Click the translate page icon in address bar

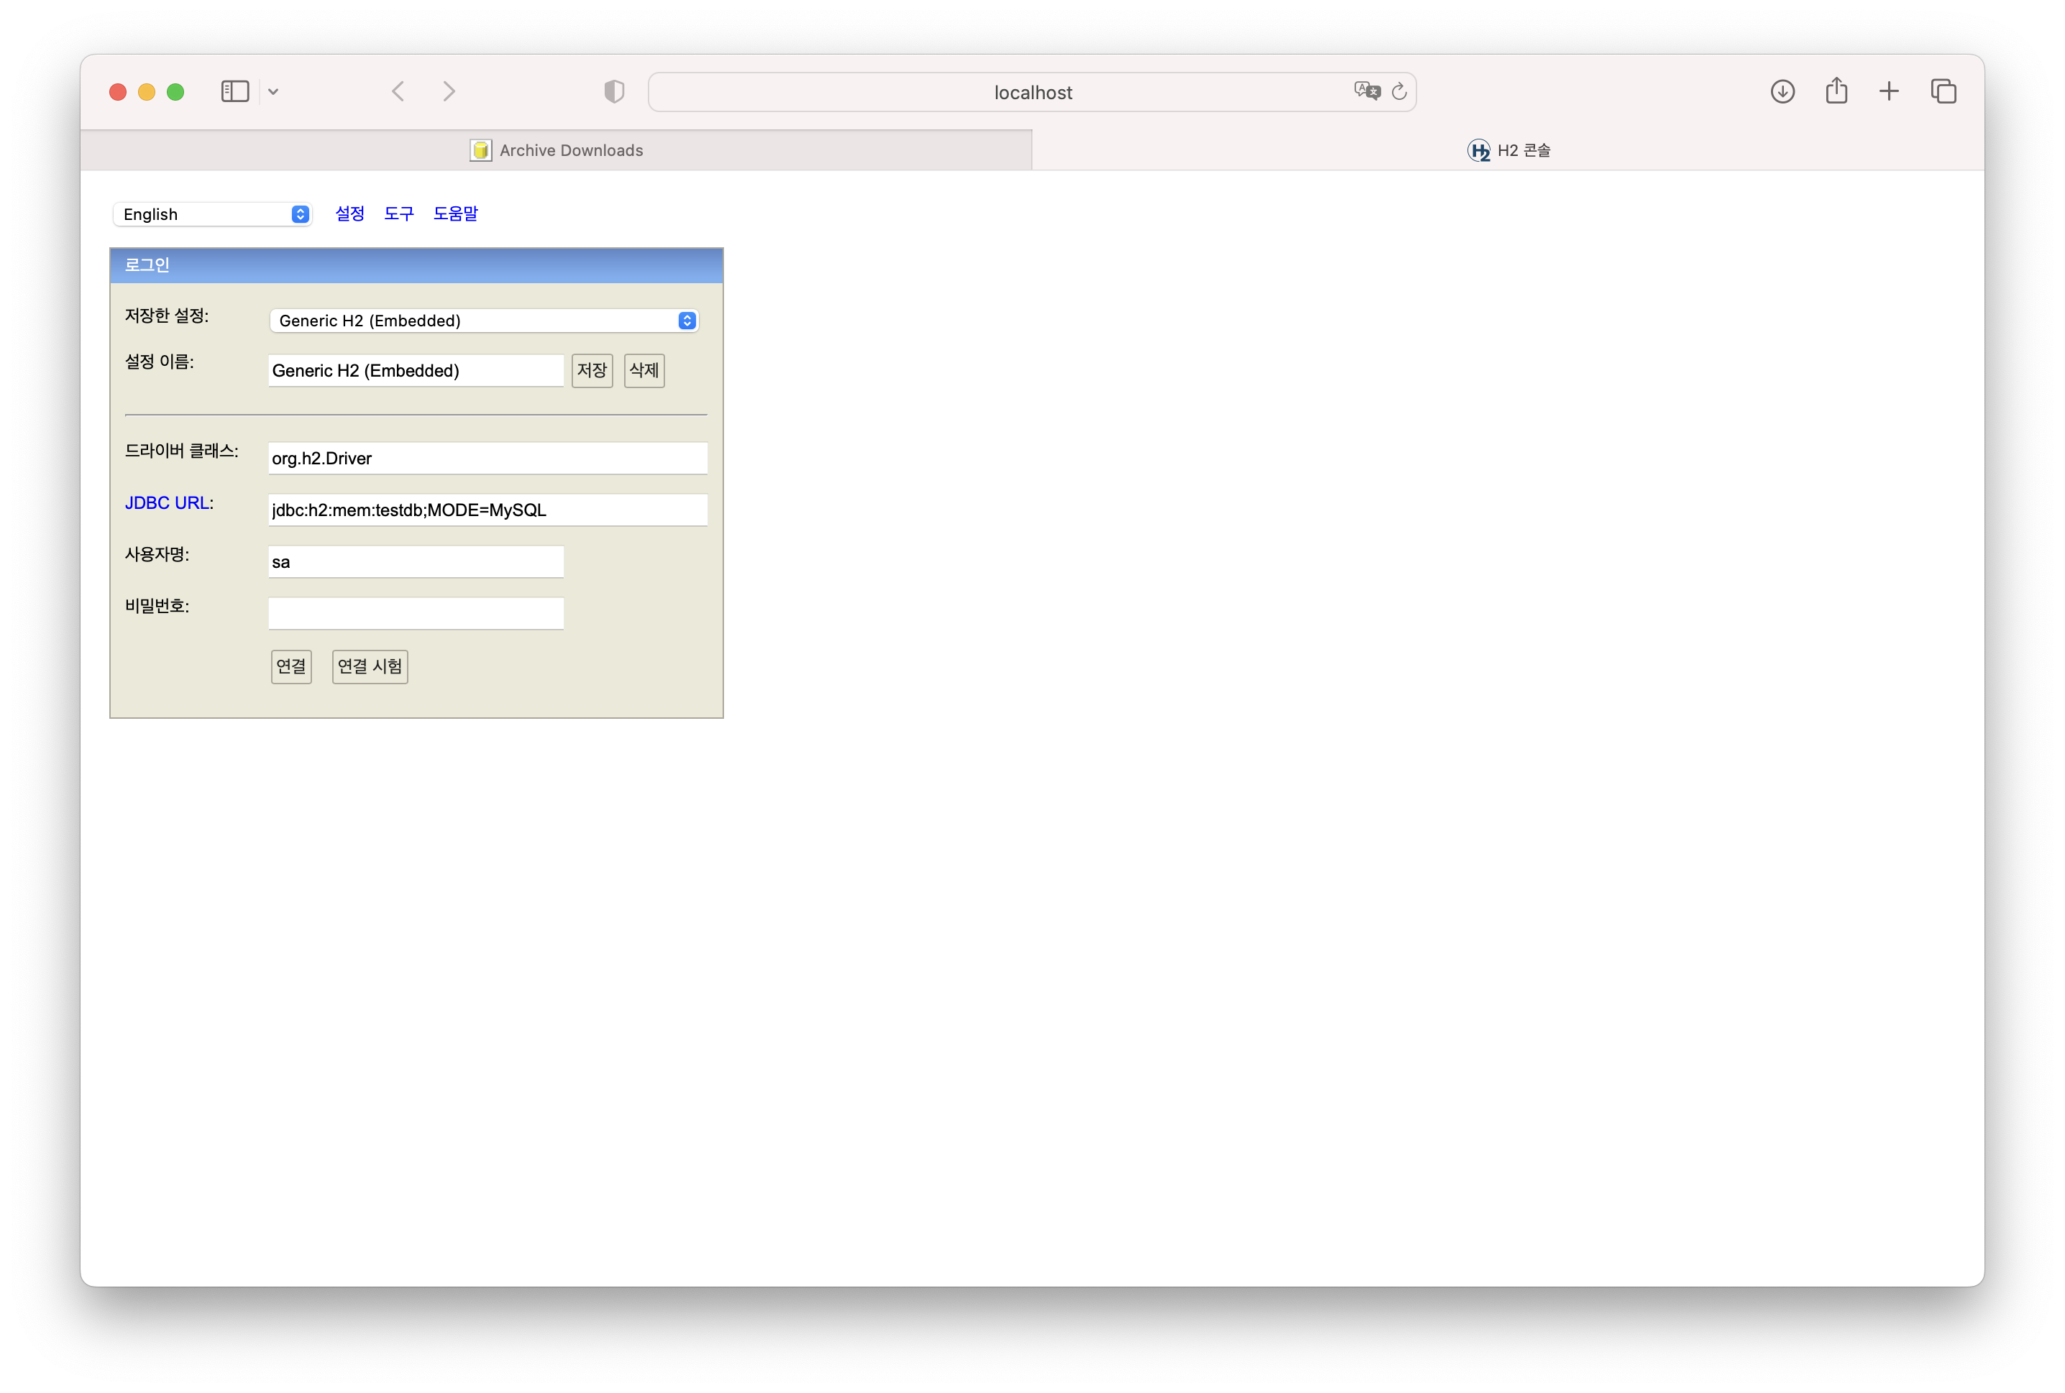click(x=1365, y=91)
